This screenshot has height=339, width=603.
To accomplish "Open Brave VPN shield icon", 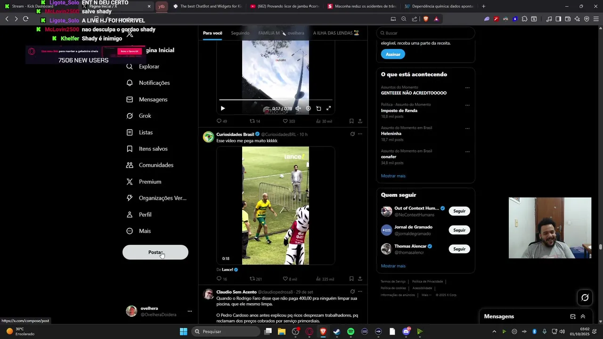I will (x=587, y=19).
